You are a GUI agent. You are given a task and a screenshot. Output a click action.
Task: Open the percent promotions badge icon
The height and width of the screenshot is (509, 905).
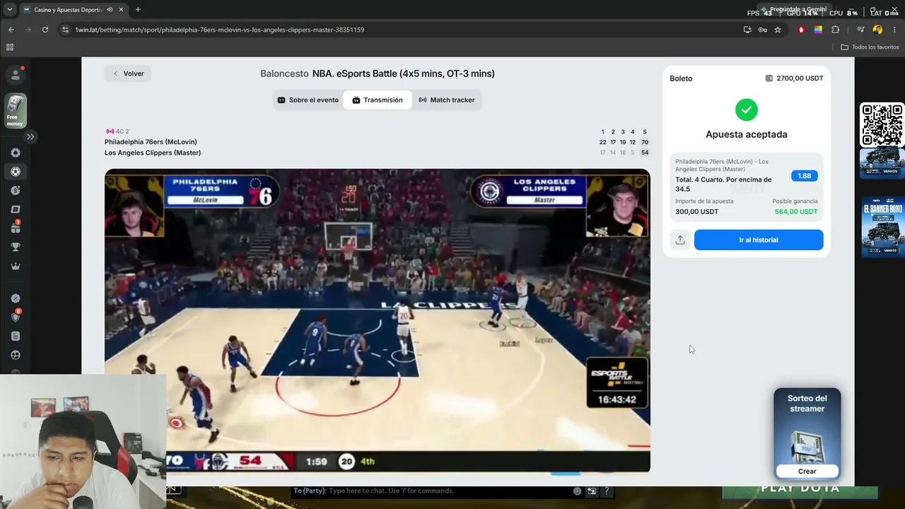[x=16, y=298]
